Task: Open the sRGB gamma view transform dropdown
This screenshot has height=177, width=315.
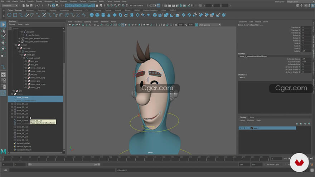Action: pos(209,25)
